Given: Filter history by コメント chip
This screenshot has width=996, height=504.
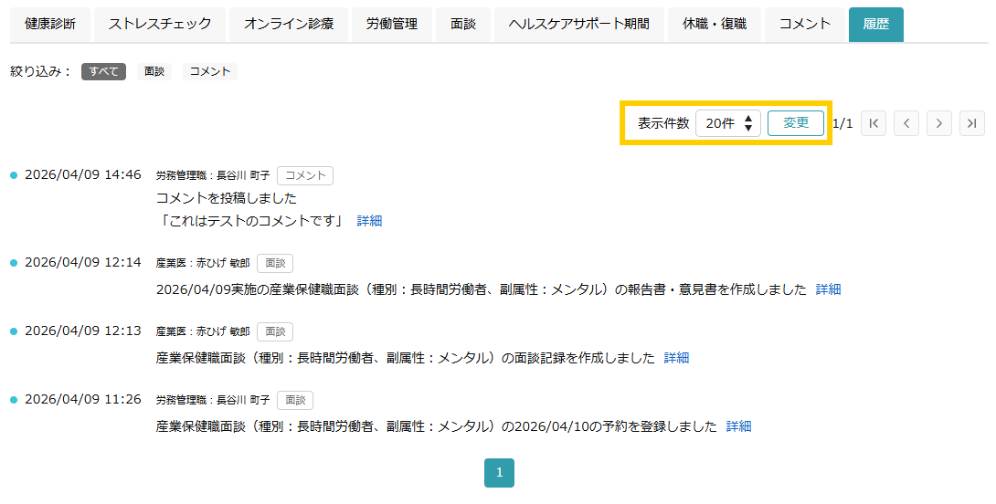Looking at the screenshot, I should pyautogui.click(x=209, y=72).
